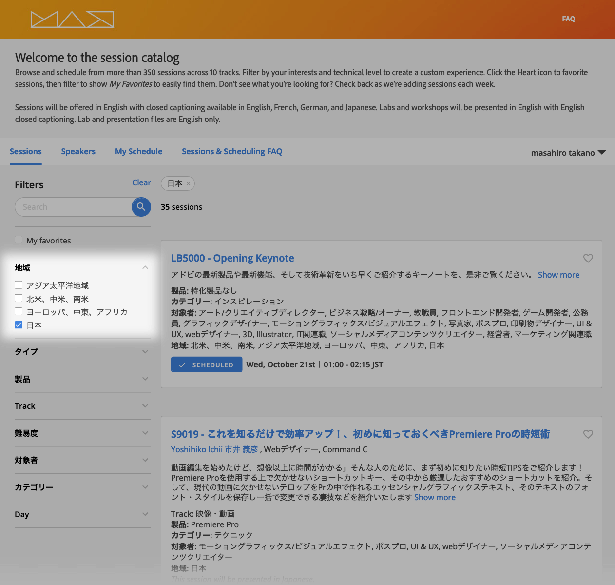Viewport: 615px width, 585px height.
Task: Toggle the My favorites checkbox
Action: click(x=19, y=240)
